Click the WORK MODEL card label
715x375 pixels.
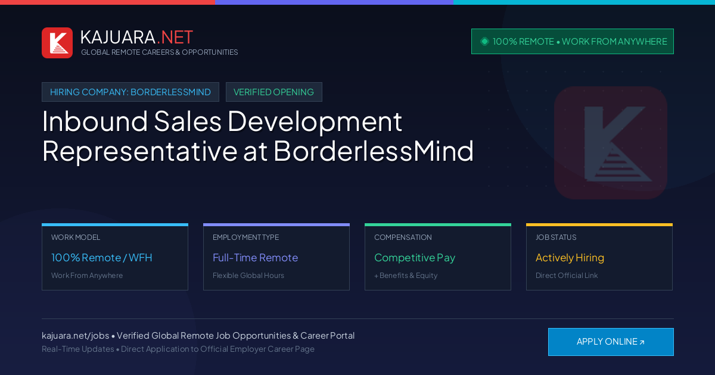coord(76,237)
